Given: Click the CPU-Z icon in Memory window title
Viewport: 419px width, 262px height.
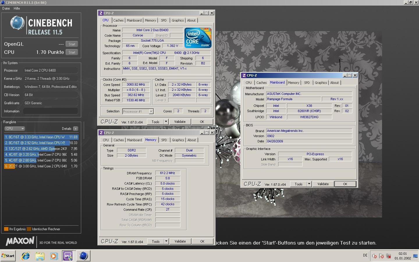Looking at the screenshot, I should 101,133.
